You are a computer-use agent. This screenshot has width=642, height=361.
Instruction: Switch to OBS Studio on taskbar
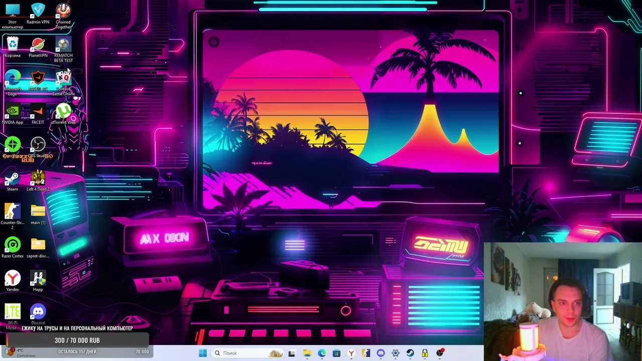coord(440,353)
